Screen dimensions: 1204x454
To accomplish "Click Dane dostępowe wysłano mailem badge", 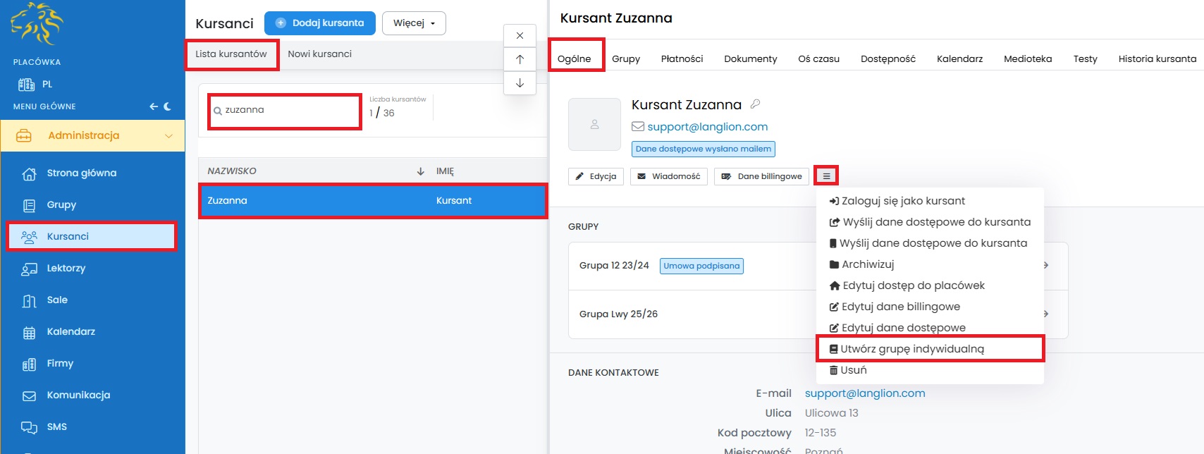I will coord(704,149).
